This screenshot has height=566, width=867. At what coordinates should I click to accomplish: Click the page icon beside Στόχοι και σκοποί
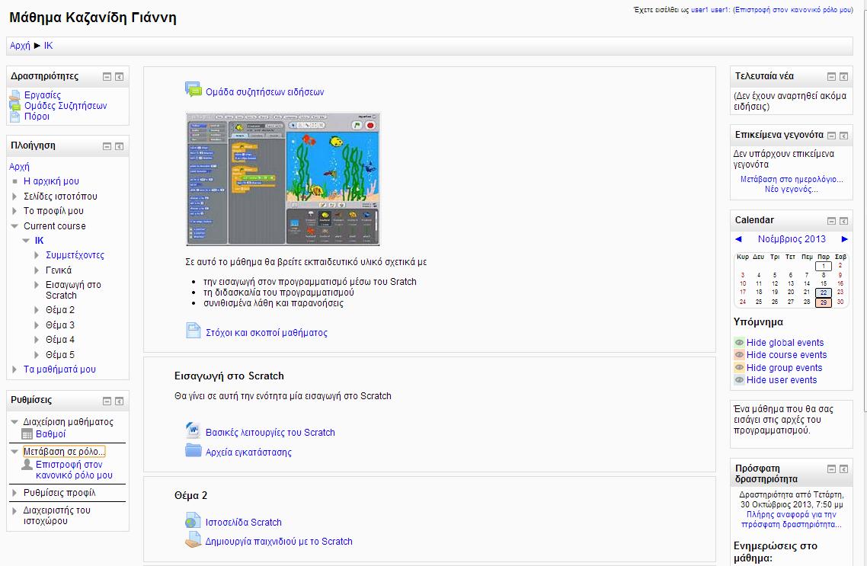click(193, 331)
